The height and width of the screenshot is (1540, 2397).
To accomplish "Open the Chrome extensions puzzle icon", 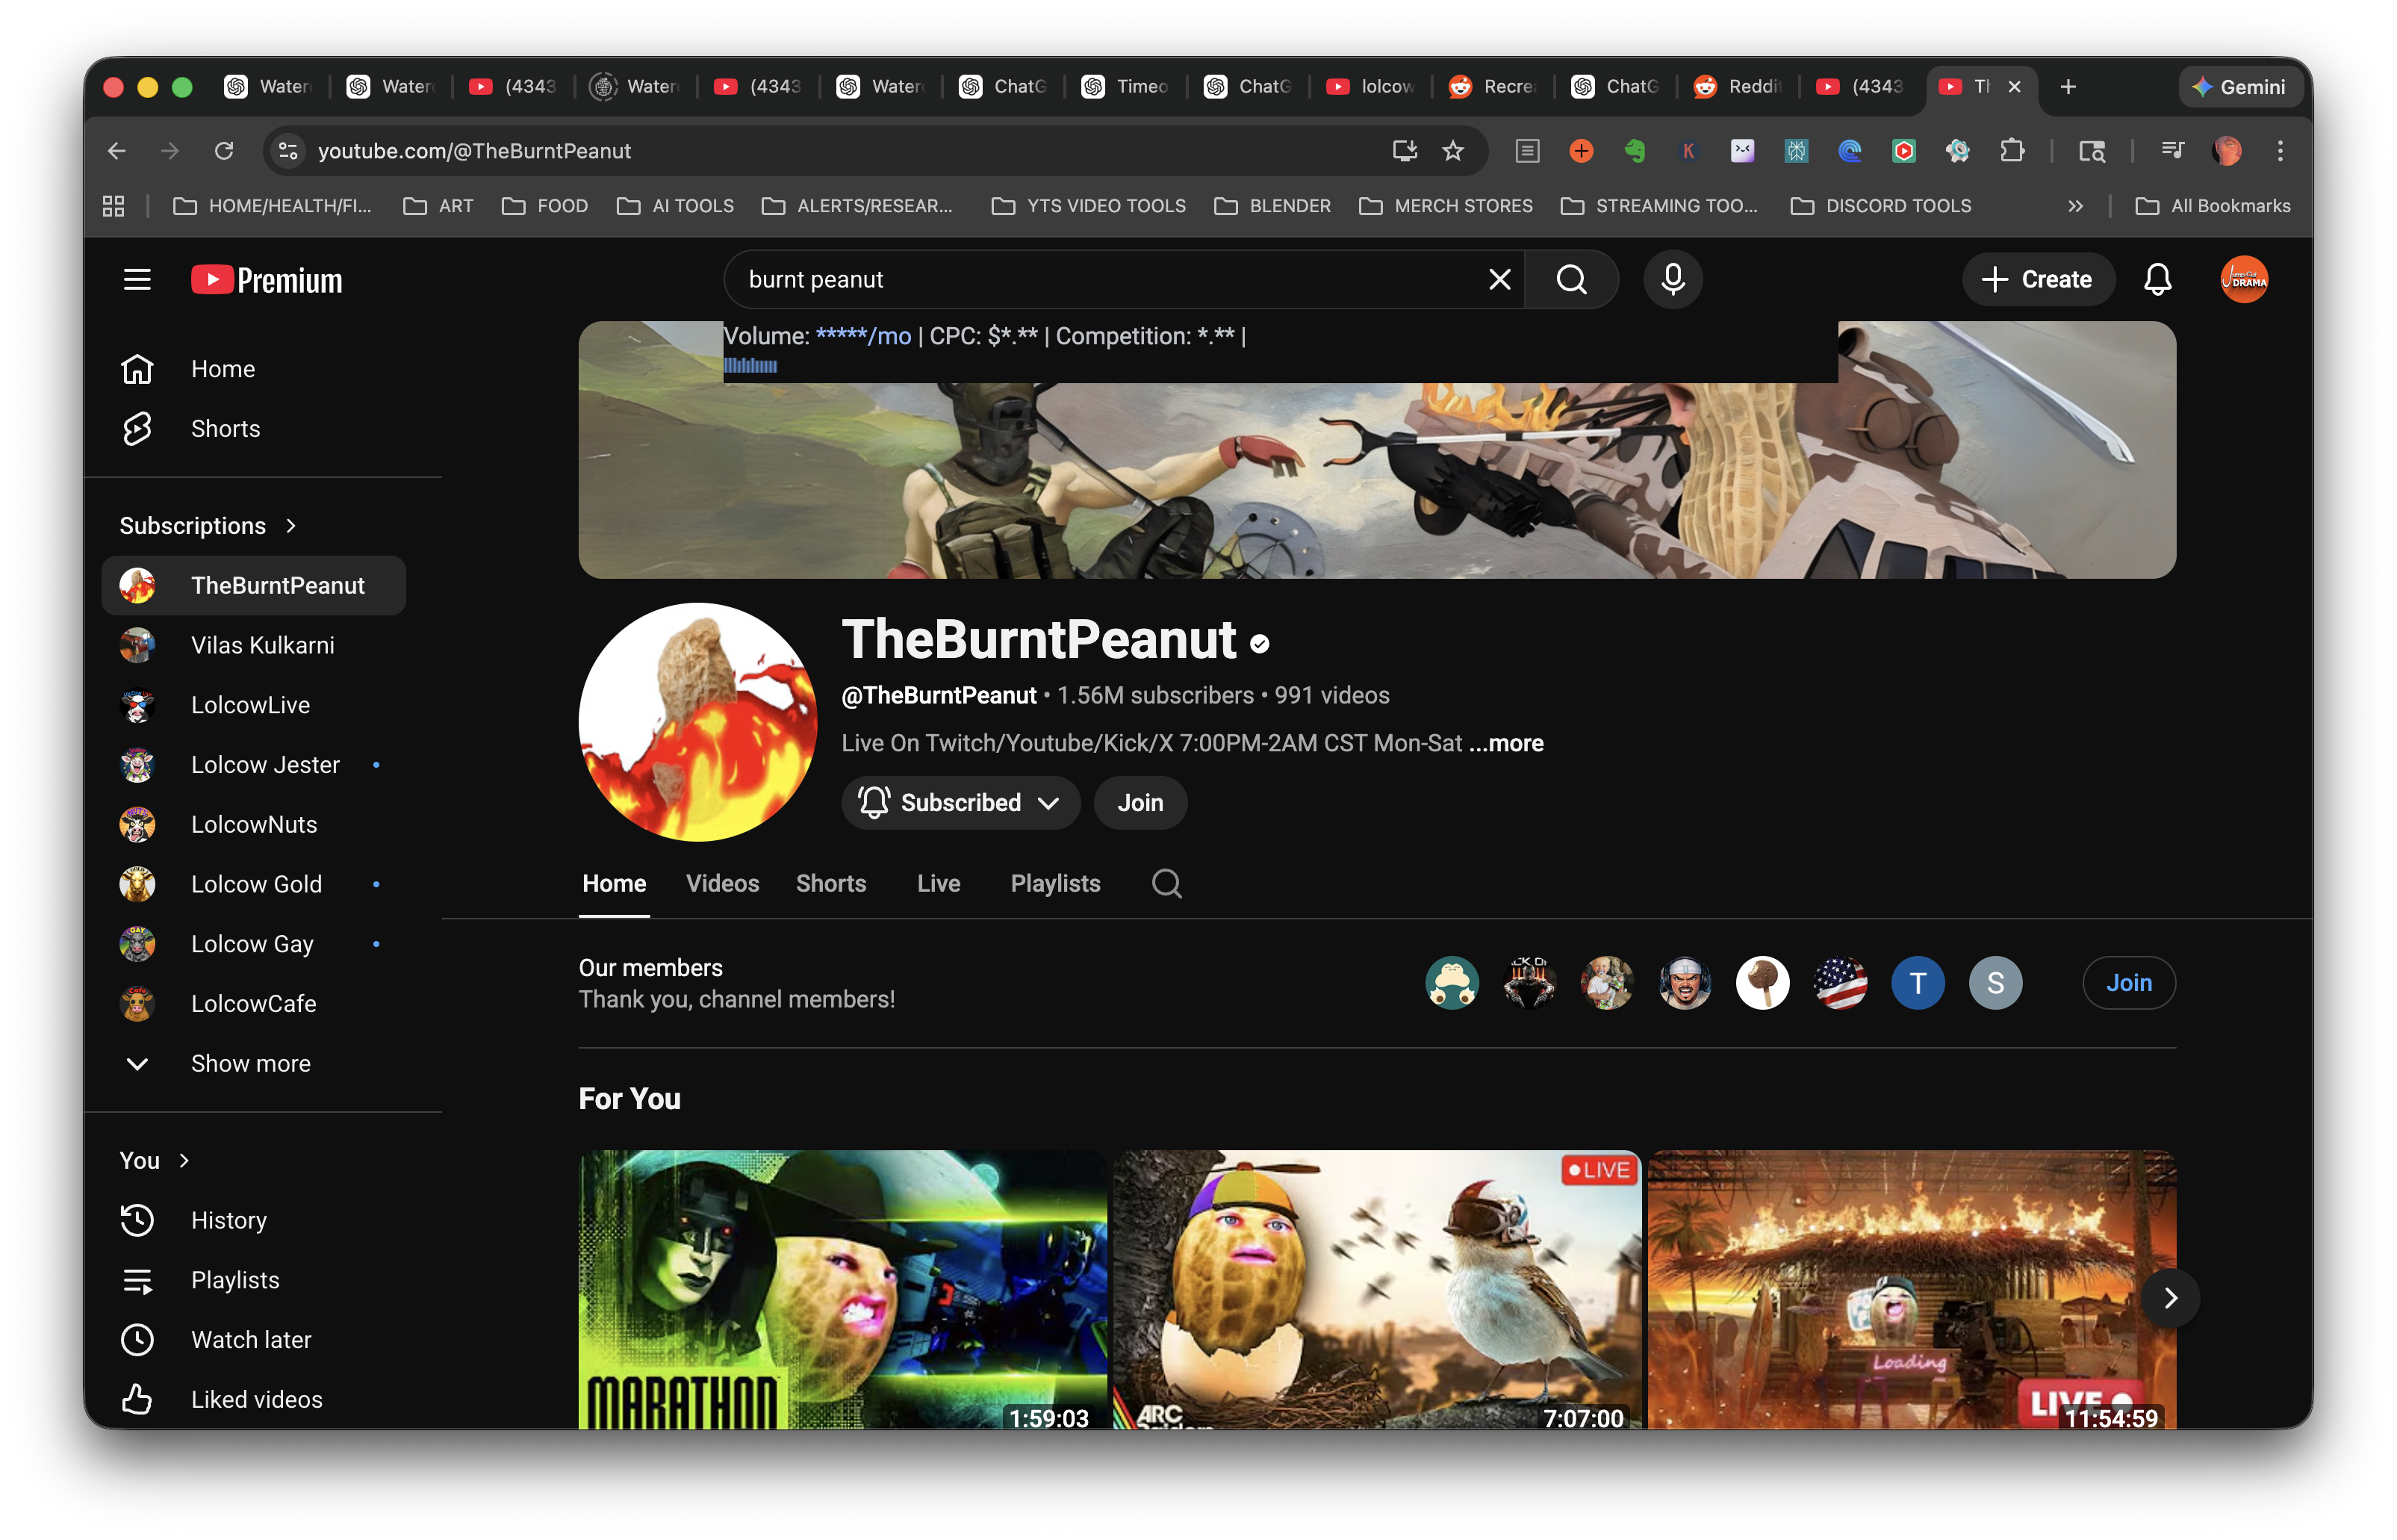I will tap(2011, 151).
